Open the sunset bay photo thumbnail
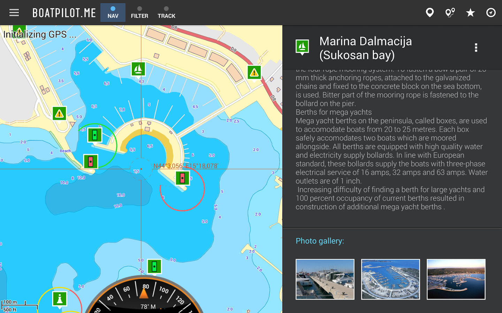502x313 pixels. click(x=456, y=279)
